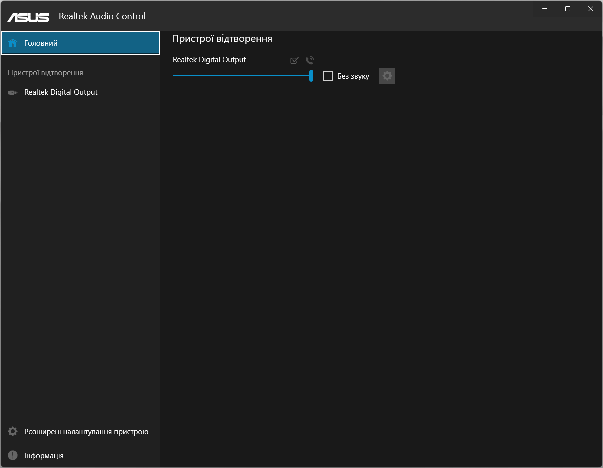Click Realtek Digital Output label above the slider
The image size is (603, 468).
pyautogui.click(x=209, y=60)
